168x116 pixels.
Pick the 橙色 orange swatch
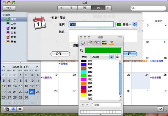tap(83, 83)
